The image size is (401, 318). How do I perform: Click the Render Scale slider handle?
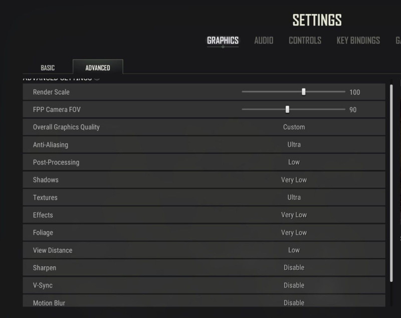(304, 92)
